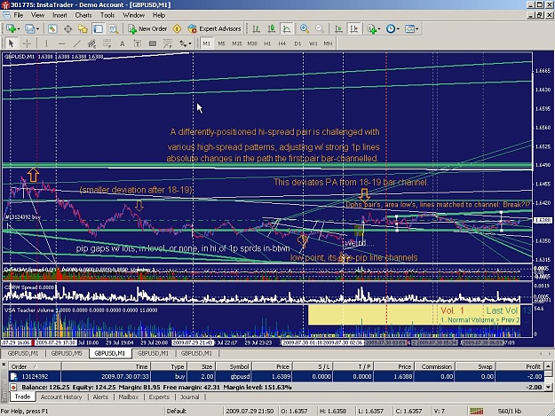Select the crosshair cursor tool
555x416 pixels.
tap(27, 43)
